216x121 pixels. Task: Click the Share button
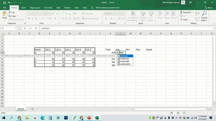coord(208,8)
